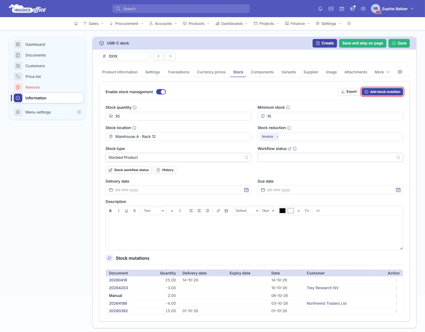Open Menu settings gear icon
The width and height of the screenshot is (425, 332).
pyautogui.click(x=79, y=112)
